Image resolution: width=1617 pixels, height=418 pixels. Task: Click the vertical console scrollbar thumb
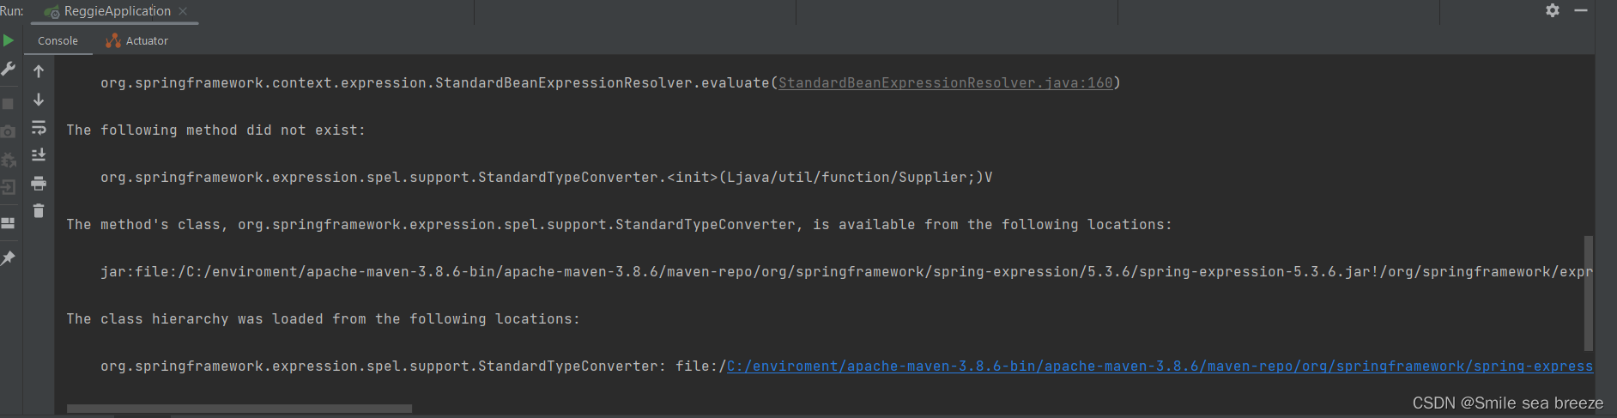[1589, 294]
